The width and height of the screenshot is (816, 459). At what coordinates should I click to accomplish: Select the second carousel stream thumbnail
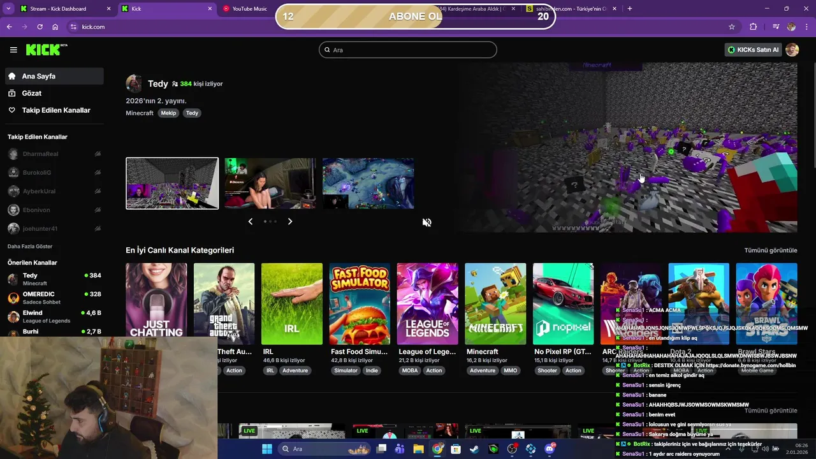270,184
